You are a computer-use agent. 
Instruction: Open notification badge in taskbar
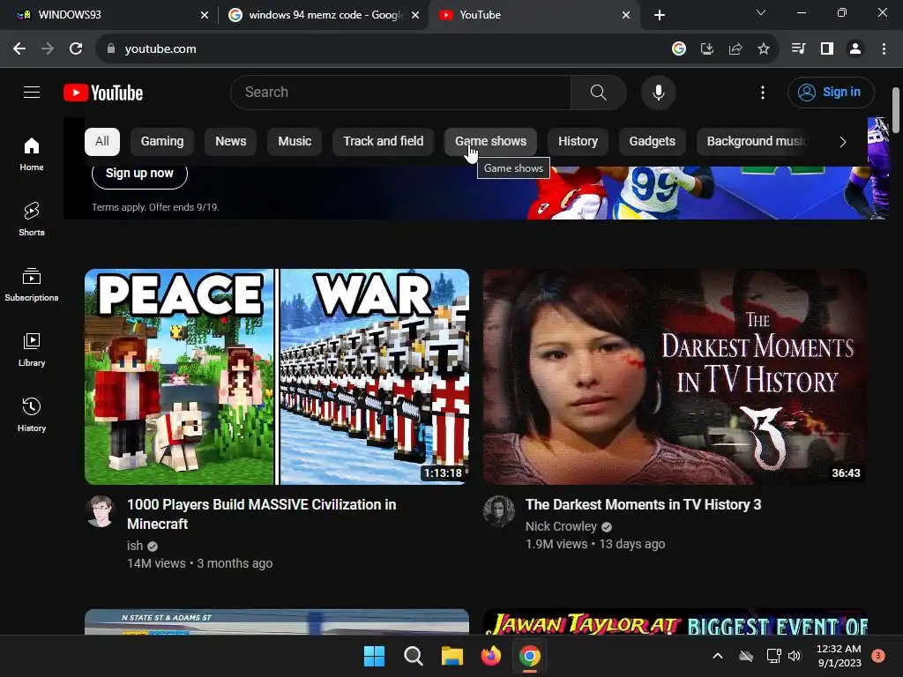tap(878, 656)
